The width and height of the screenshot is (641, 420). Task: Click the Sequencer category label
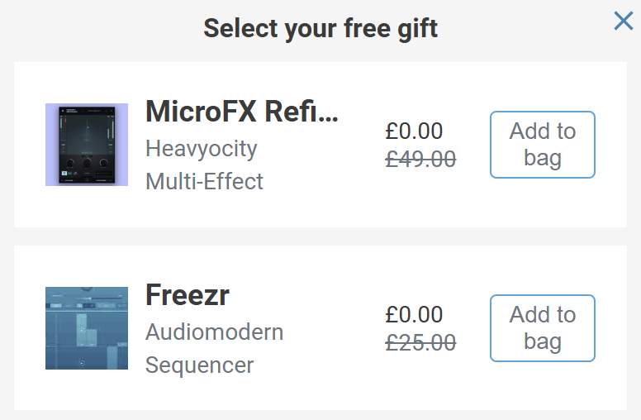click(199, 365)
